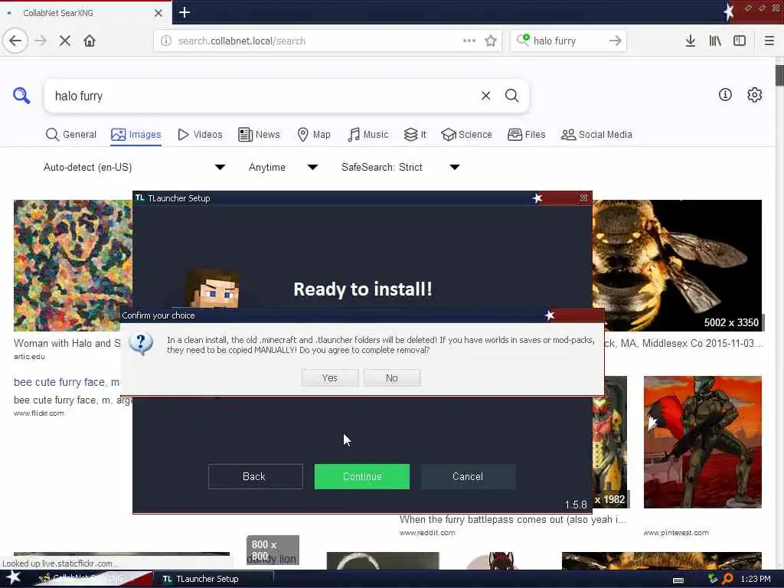
Task: Open the bee 5002 x 3350 thumbnail
Action: click(x=678, y=266)
